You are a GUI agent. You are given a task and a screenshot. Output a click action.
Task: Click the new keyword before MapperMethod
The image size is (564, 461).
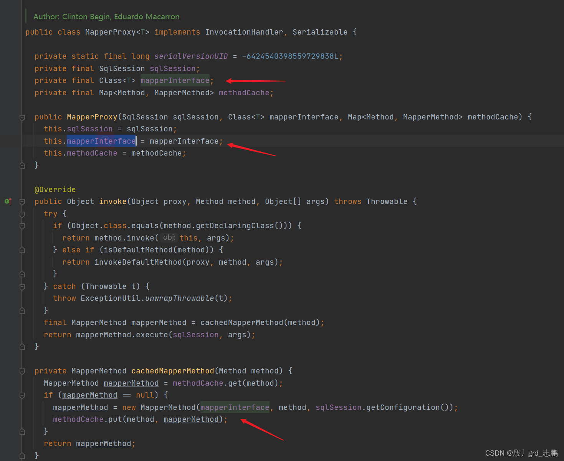tap(129, 408)
